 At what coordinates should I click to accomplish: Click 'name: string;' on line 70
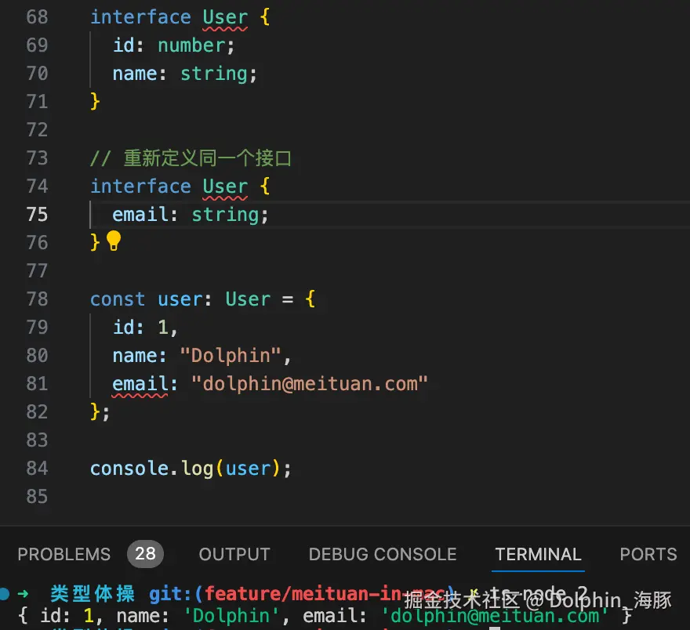185,74
